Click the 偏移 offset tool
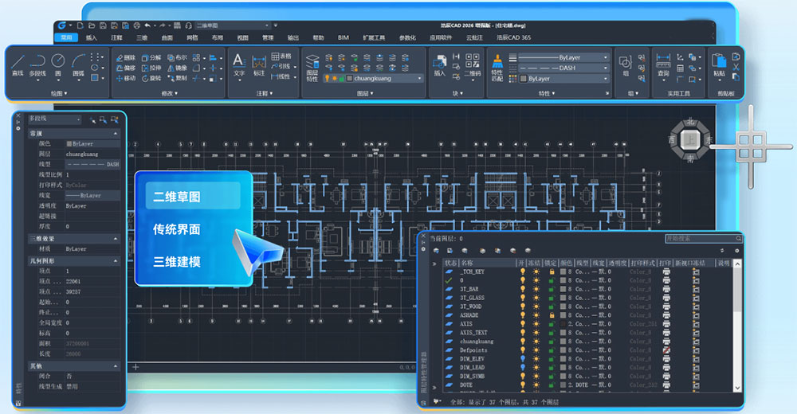 coord(126,68)
